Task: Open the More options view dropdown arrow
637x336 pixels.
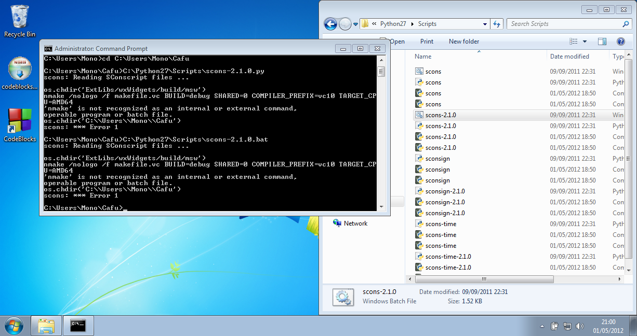Action: [585, 41]
